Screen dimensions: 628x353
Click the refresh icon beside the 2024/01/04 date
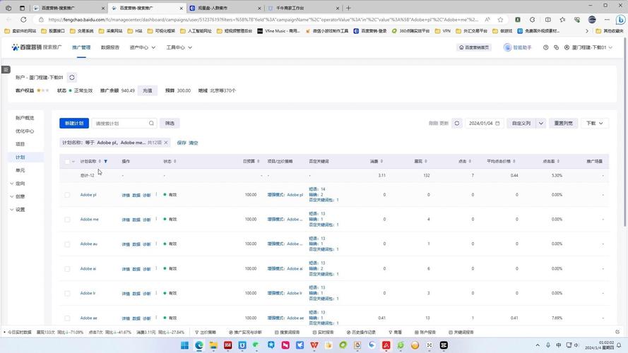457,124
